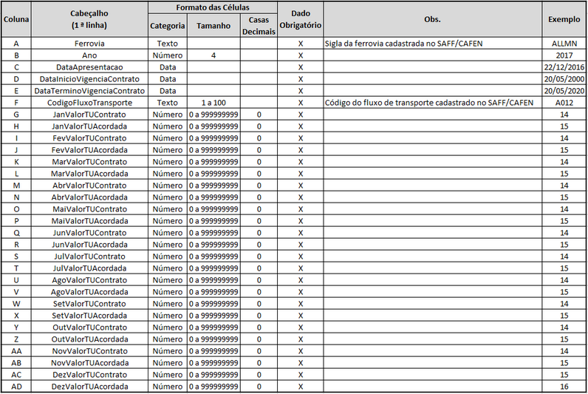Select the 'MaiValorTUContrato' cell
Viewport: 588px width, 394px height.
coord(89,209)
